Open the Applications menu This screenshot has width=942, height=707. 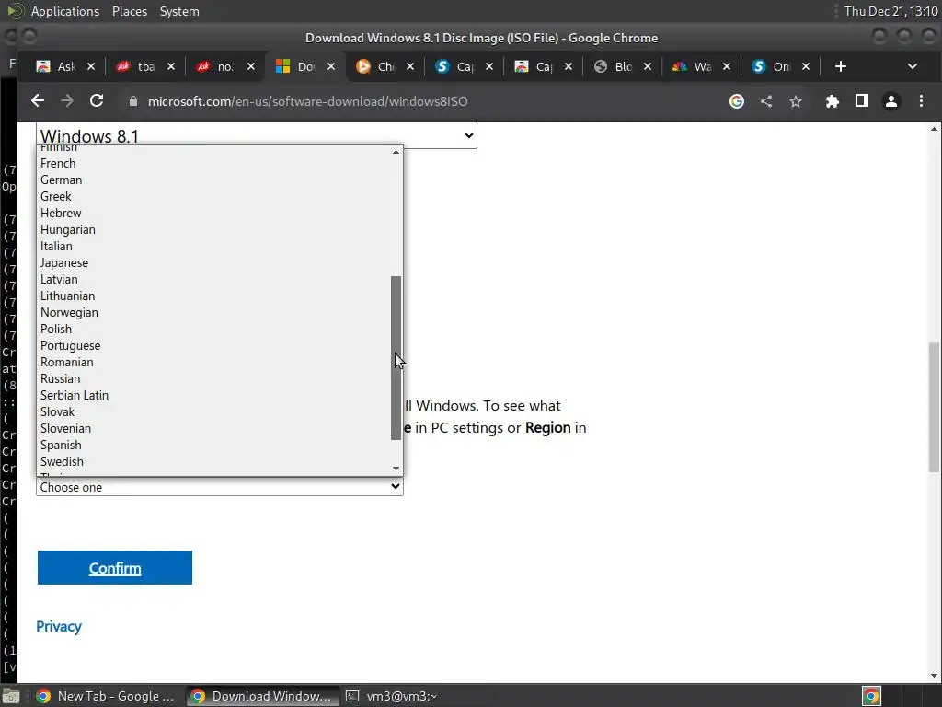(x=65, y=11)
